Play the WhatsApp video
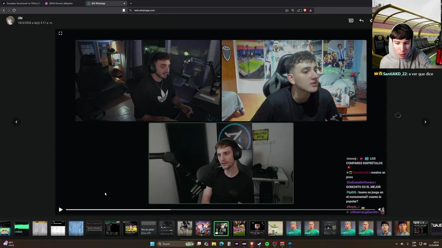442x248 pixels. (61, 209)
